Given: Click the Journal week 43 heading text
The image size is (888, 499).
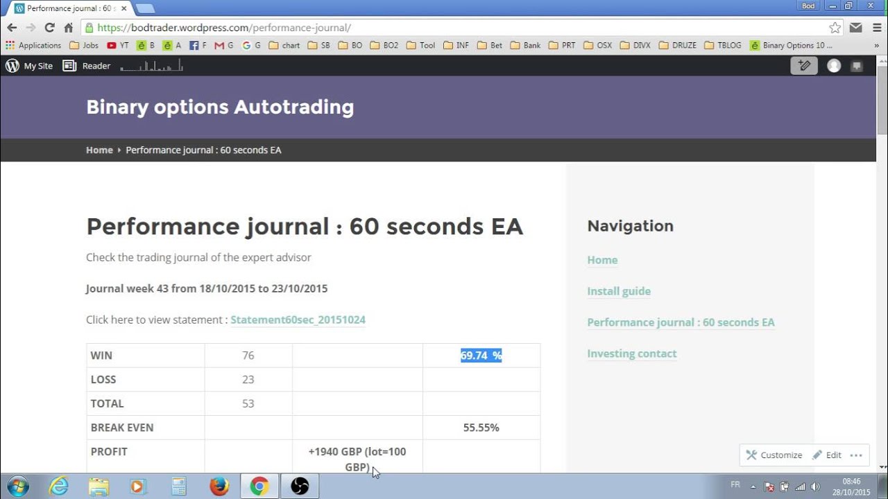Looking at the screenshot, I should tap(207, 288).
